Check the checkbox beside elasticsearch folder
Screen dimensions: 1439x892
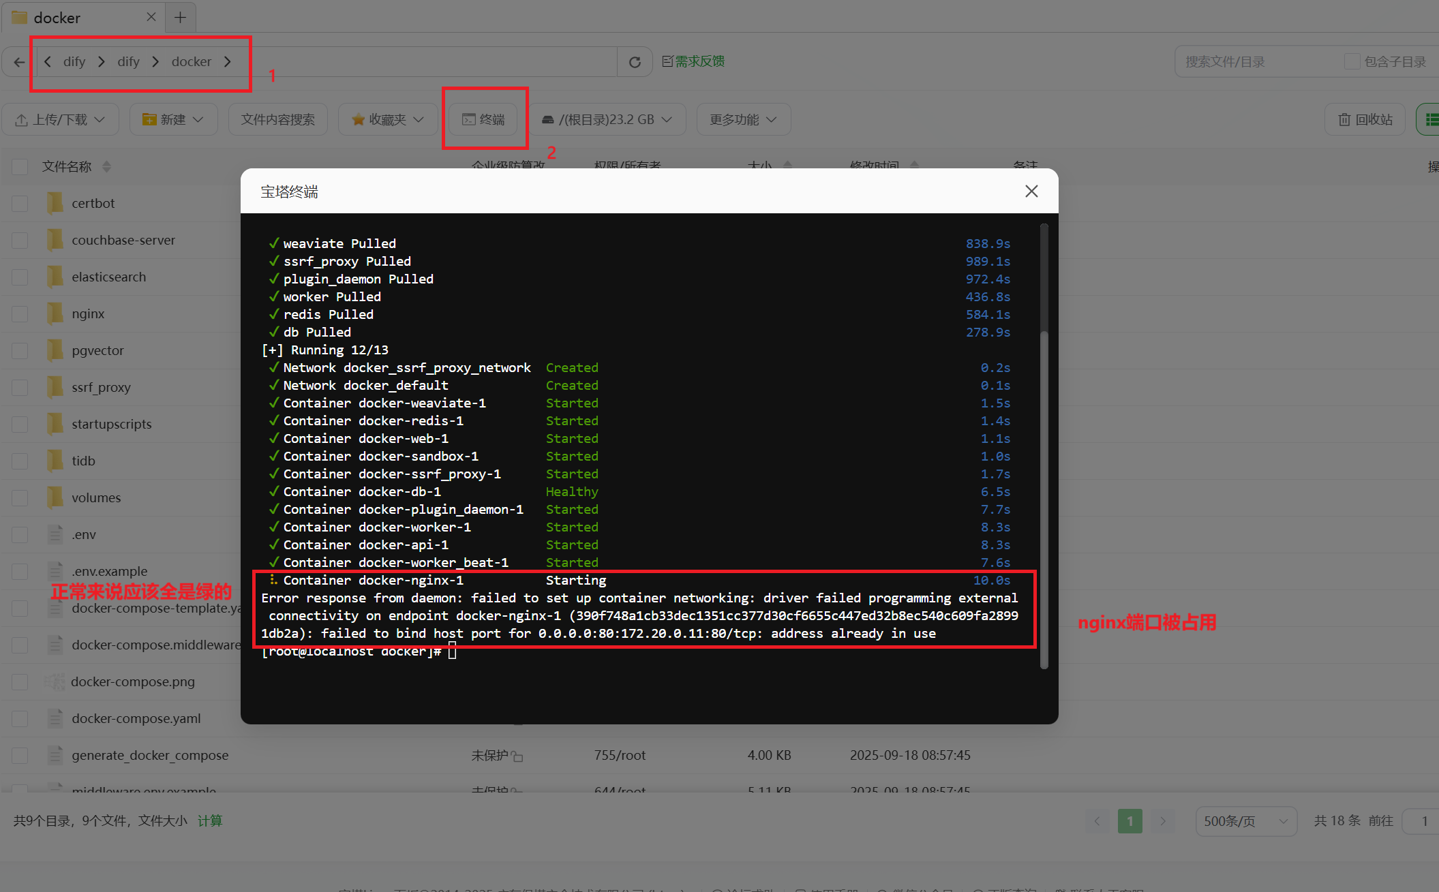tap(20, 277)
